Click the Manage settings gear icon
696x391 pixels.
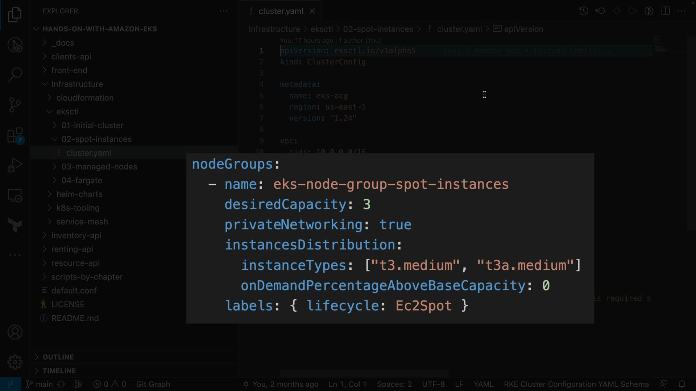point(15,362)
